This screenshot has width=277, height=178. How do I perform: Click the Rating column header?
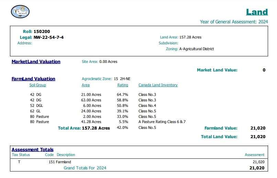(123, 85)
